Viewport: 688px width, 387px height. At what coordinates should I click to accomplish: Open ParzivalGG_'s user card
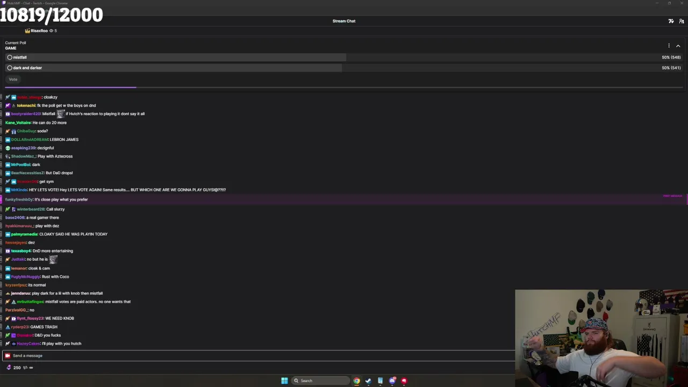(x=17, y=310)
